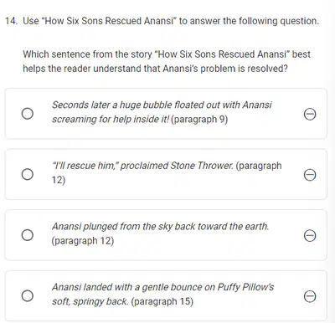335x323 pixels.
Task: Click the 'helps the reader understand' question line
Action: (155, 69)
